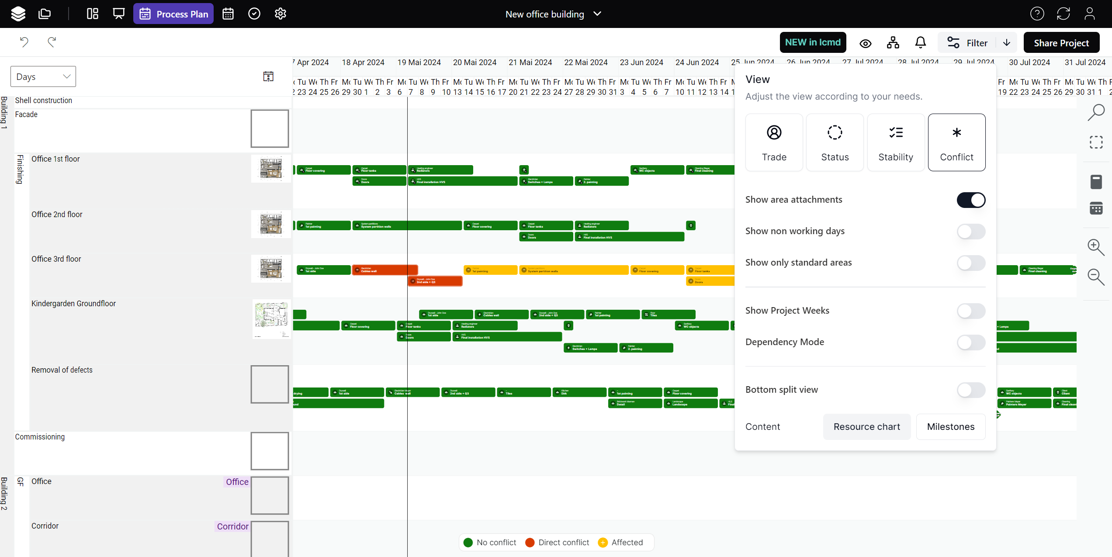Click the jump-to-date calendar icon
Viewport: 1112px width, 557px height.
[x=268, y=76]
